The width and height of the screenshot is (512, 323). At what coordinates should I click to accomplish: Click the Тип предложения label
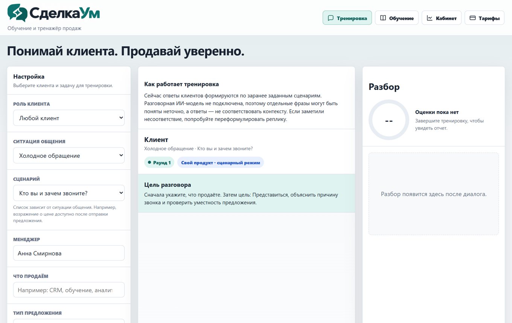click(x=37, y=313)
